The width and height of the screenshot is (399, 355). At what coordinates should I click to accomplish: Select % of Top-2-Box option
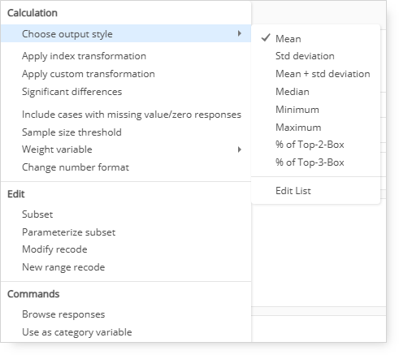click(310, 145)
